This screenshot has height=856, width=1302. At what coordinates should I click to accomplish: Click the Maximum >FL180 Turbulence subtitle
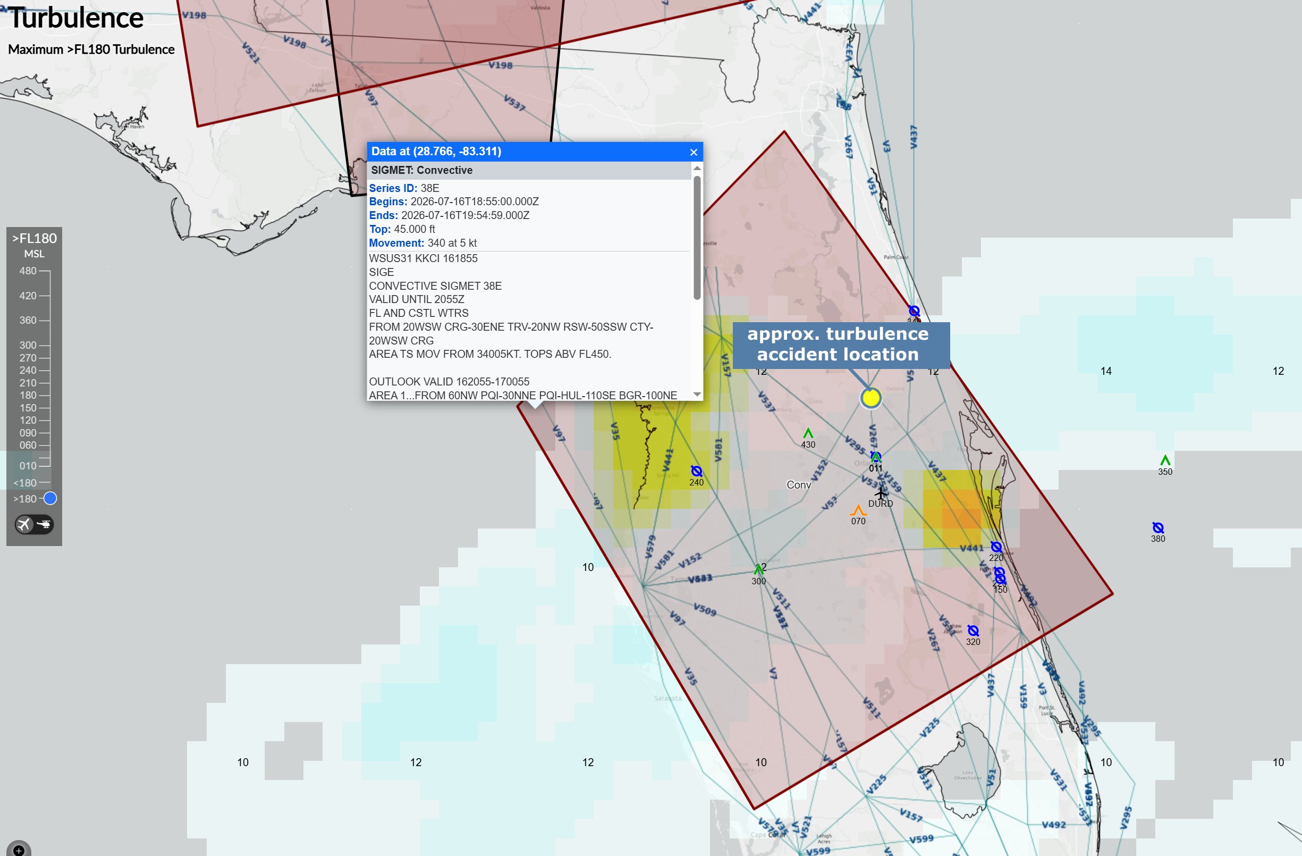tap(91, 49)
